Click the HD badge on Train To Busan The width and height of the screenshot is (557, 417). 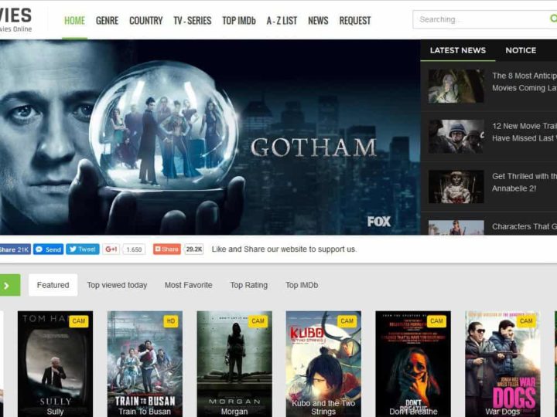point(171,321)
